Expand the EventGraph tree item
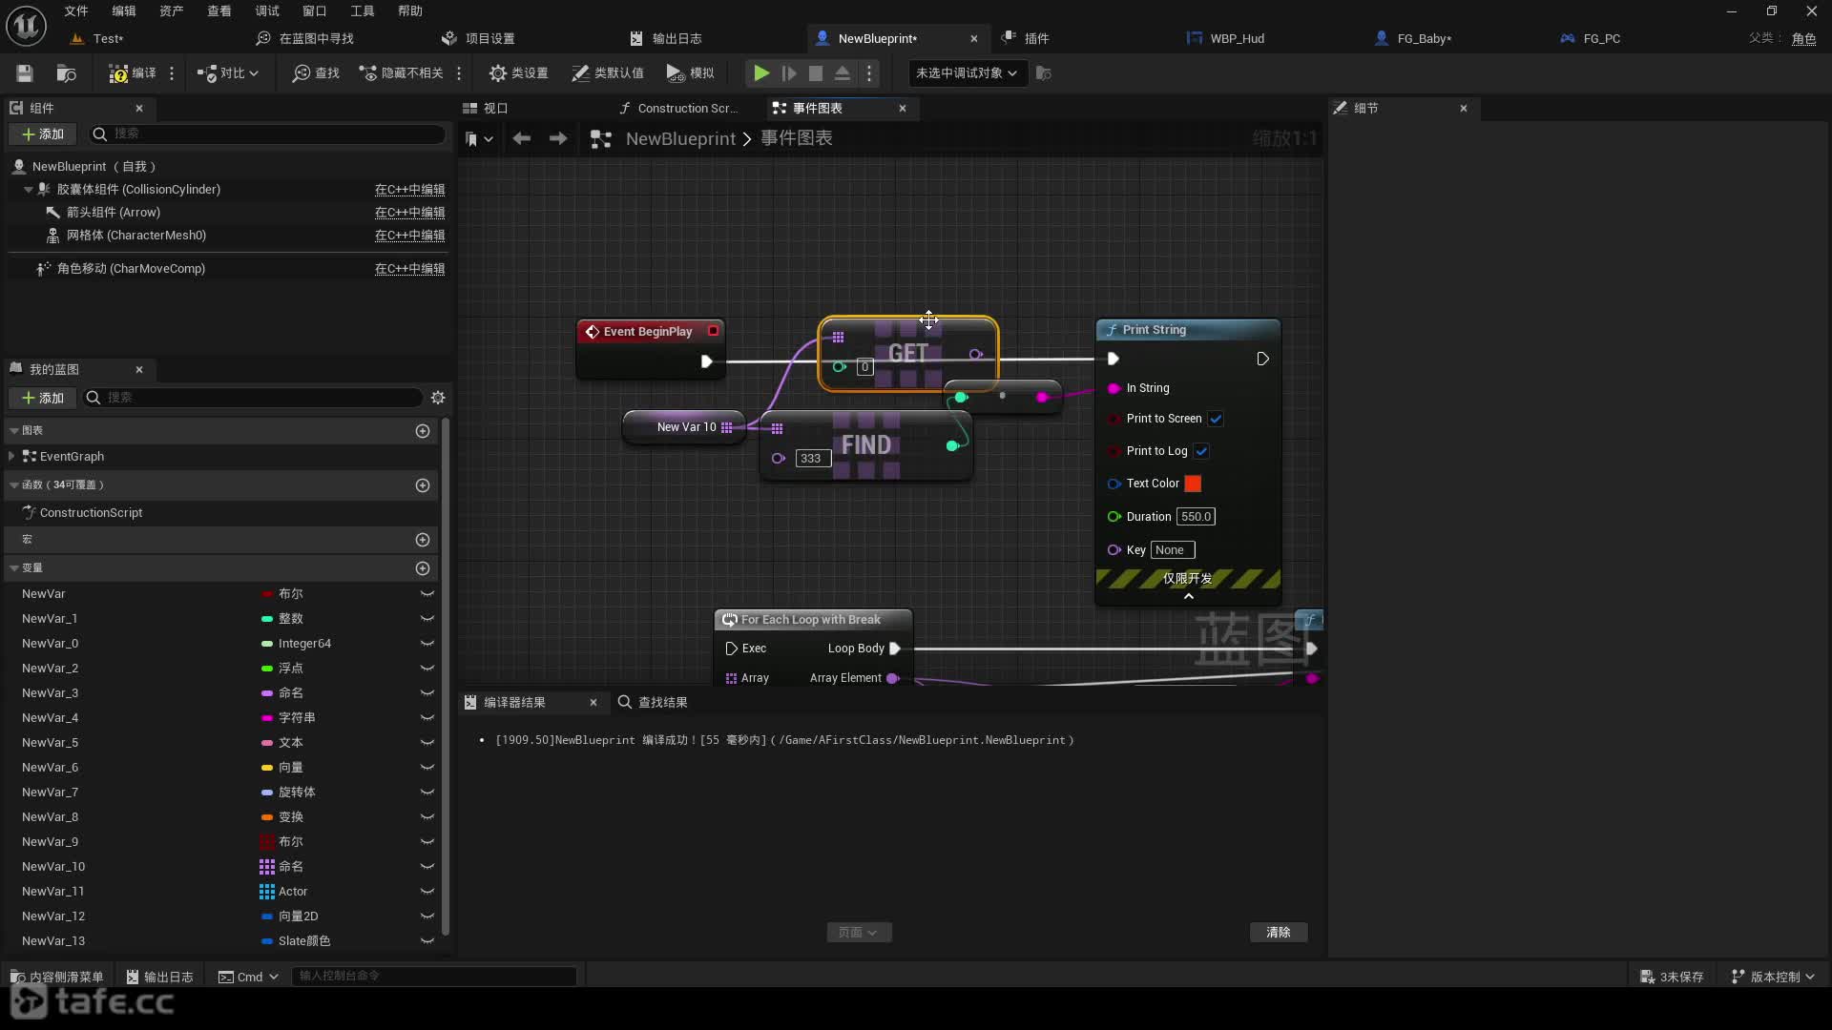The height and width of the screenshot is (1030, 1832). coord(11,457)
